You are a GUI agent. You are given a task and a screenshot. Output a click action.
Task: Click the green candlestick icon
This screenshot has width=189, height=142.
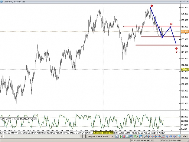click(x=120, y=136)
